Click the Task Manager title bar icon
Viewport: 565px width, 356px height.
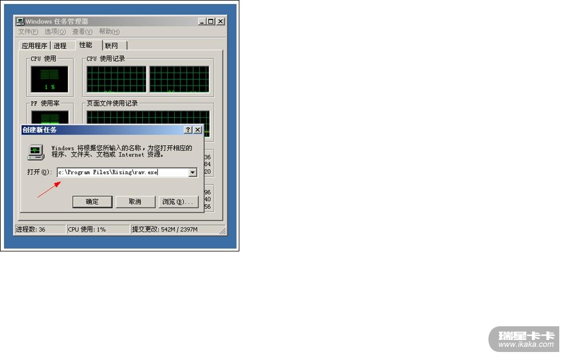[20, 21]
